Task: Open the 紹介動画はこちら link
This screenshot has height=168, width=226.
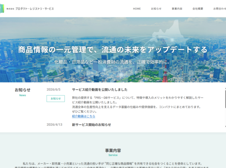Action: point(84,116)
